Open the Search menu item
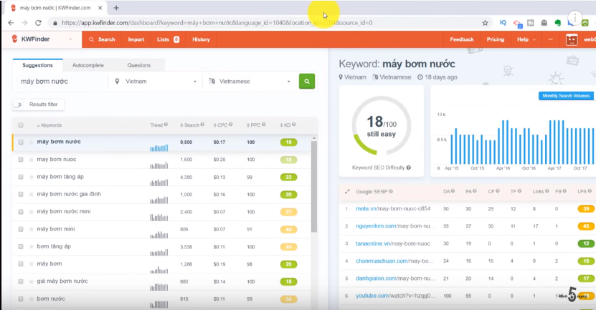 pyautogui.click(x=102, y=39)
